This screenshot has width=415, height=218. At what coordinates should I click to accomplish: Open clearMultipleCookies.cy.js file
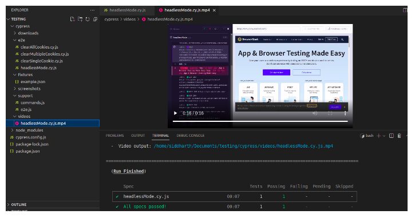[x=45, y=54]
